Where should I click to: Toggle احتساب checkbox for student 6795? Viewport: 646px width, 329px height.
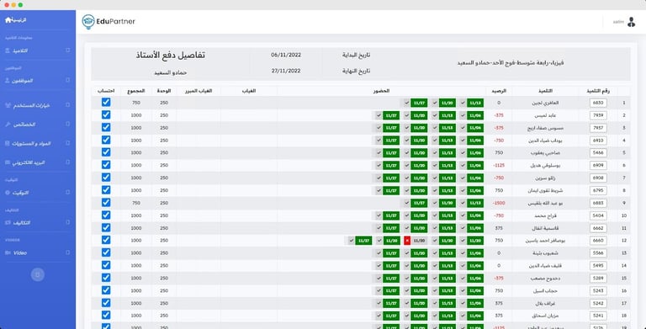pos(106,189)
